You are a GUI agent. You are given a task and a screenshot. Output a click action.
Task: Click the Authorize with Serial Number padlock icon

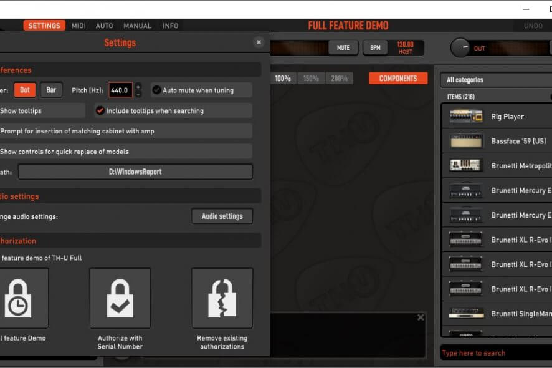click(120, 298)
